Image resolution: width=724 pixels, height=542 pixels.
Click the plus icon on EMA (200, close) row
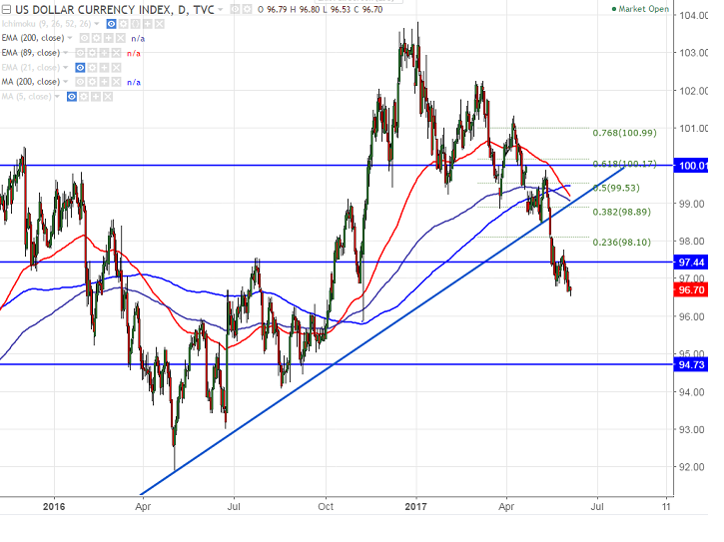(108, 38)
